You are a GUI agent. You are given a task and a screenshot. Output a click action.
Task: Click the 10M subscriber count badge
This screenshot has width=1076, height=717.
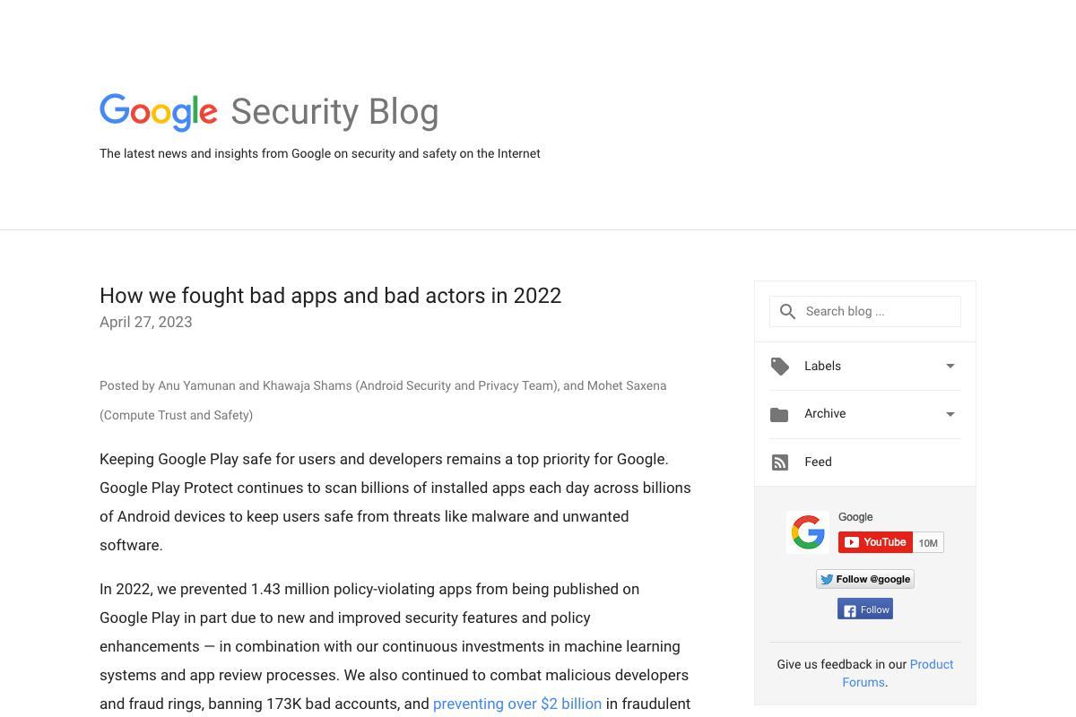(928, 542)
